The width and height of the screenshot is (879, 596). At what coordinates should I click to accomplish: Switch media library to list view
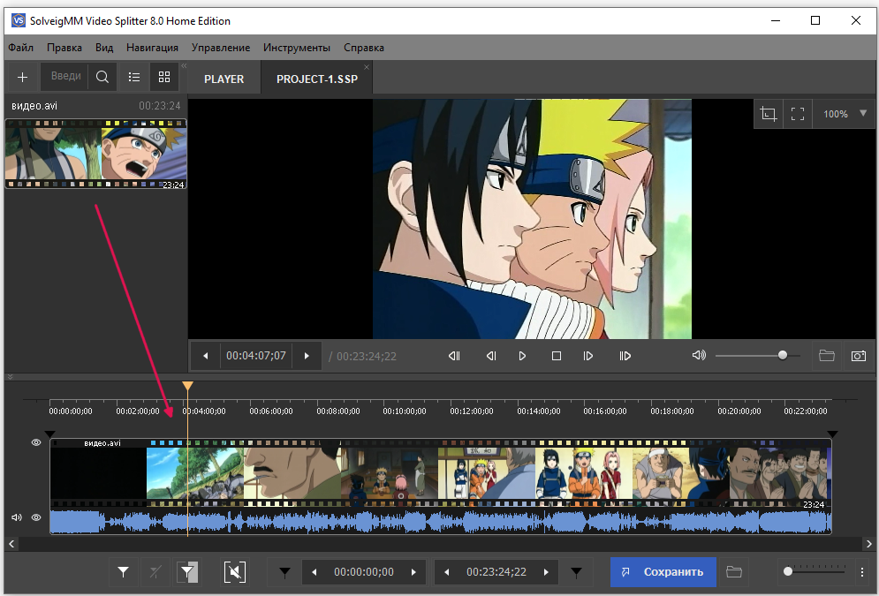tap(134, 77)
